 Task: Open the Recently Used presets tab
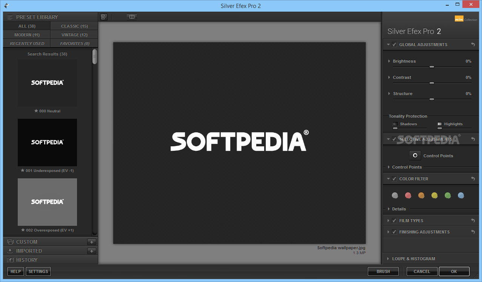27,43
